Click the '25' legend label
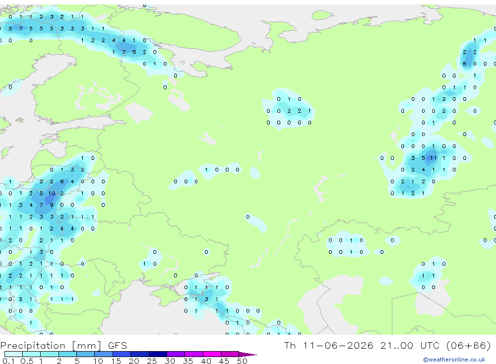 152,361
